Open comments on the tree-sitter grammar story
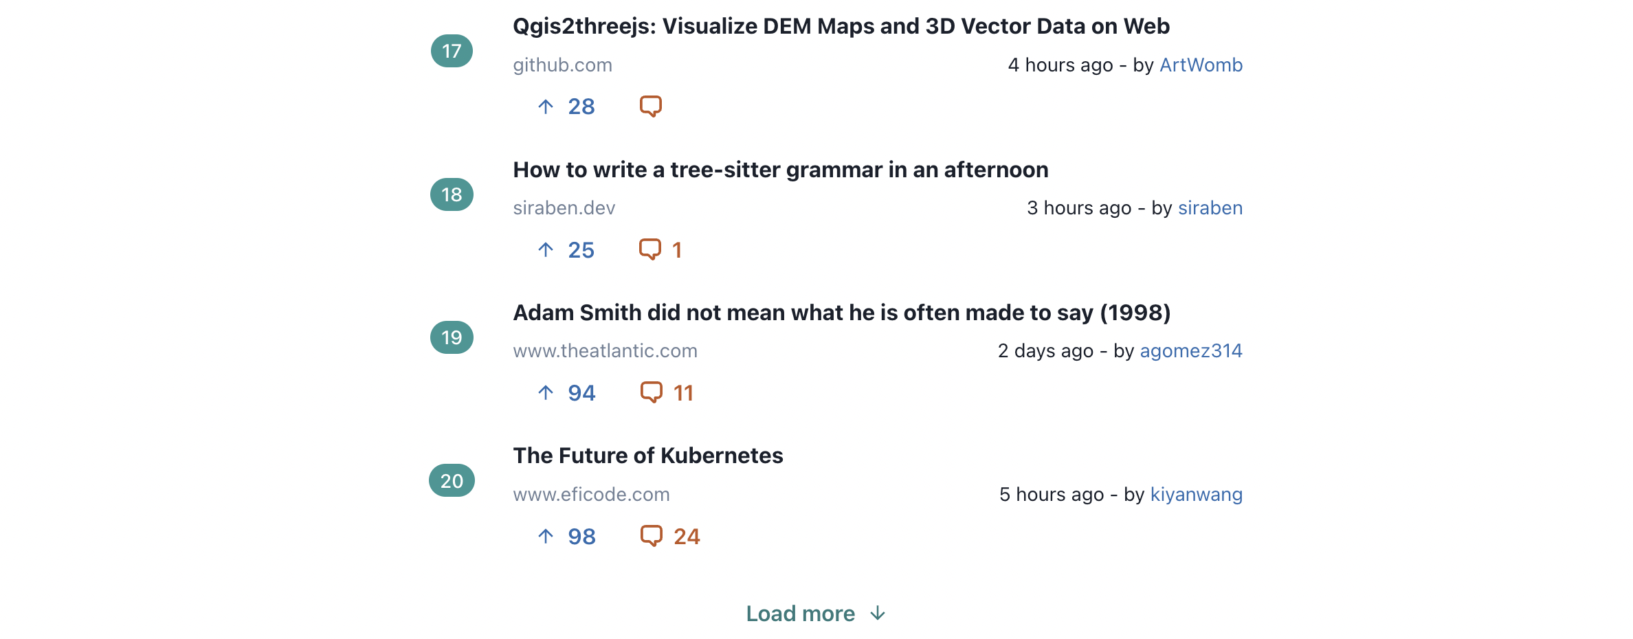Screen dimensions: 1633x639 coord(660,250)
